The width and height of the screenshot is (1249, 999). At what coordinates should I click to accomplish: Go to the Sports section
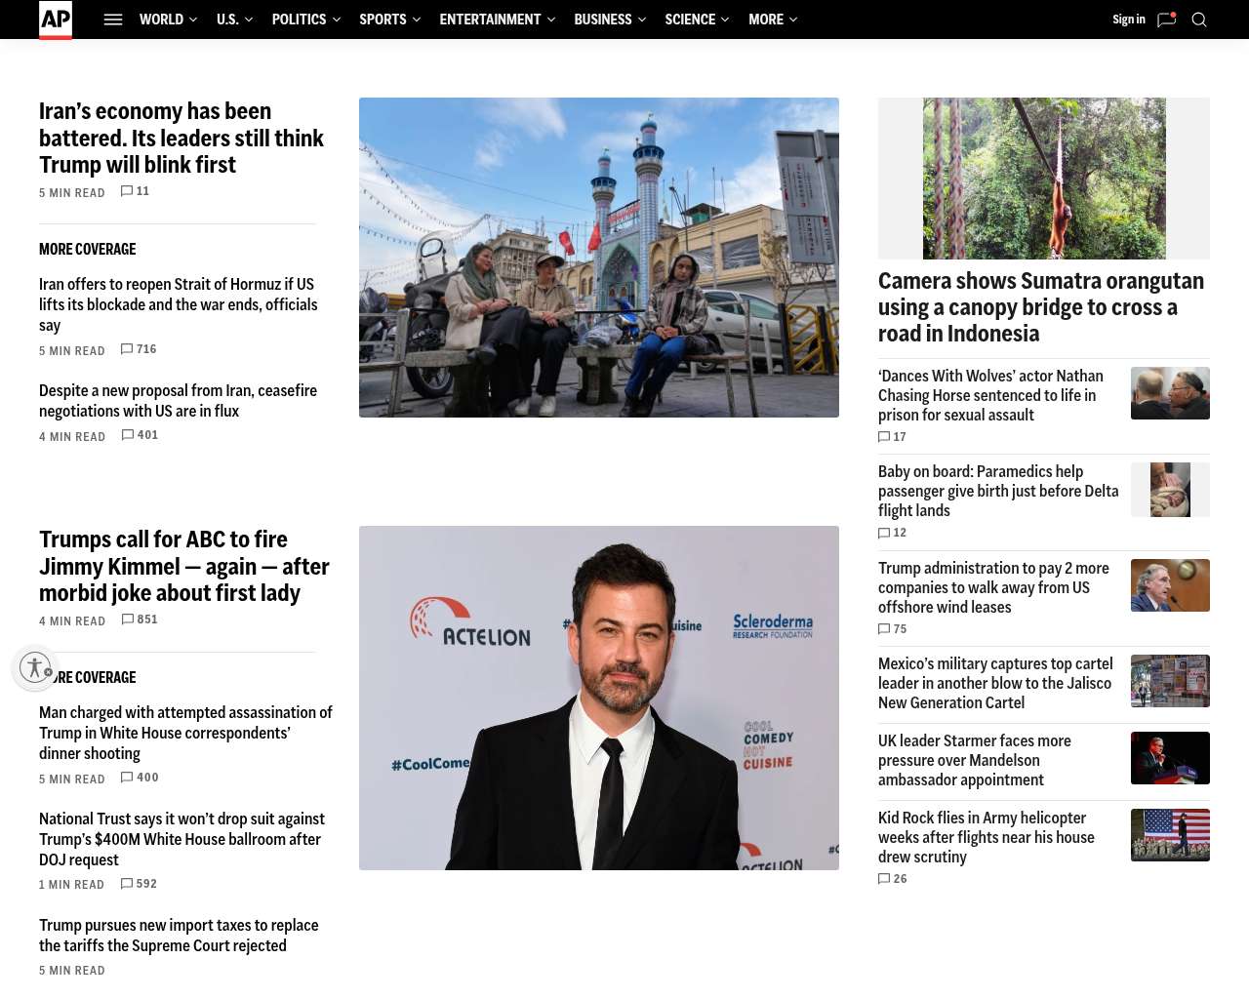pos(383,20)
